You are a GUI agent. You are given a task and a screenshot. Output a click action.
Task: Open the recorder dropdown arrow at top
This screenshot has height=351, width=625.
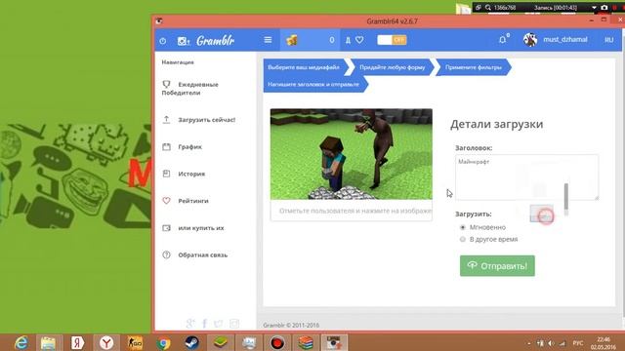click(x=594, y=8)
